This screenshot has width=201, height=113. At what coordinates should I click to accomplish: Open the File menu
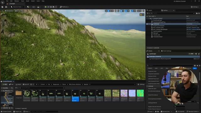coord(7,1)
